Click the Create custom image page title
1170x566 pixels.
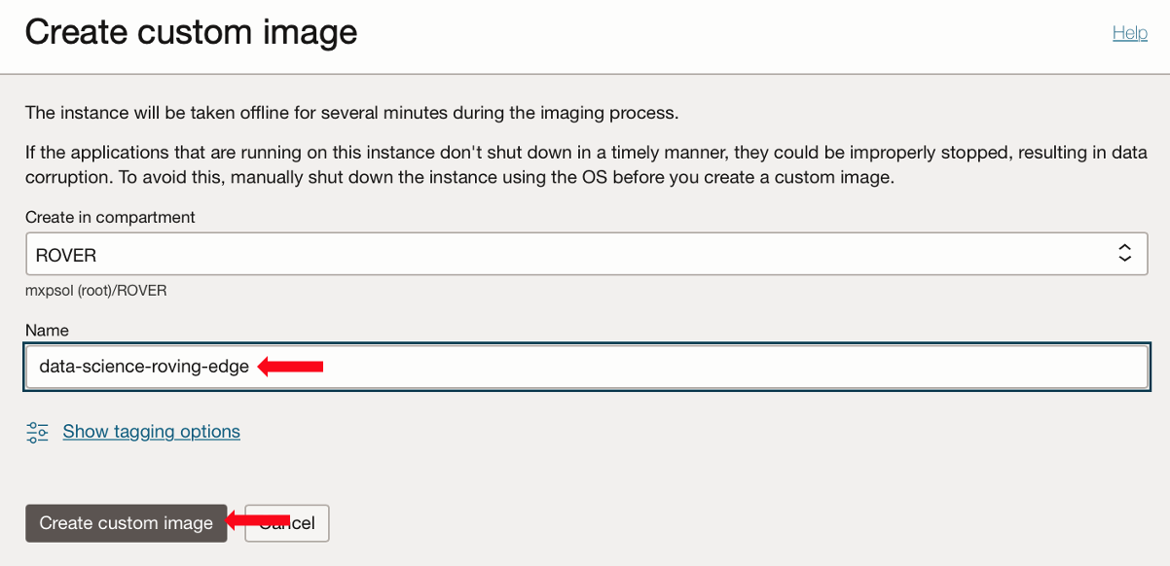[191, 32]
